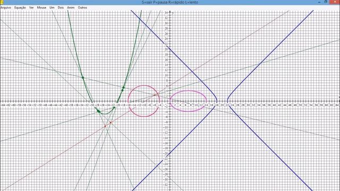Screen dimensions: 340x191
Task: Open the Um menu
Action: pyautogui.click(x=52, y=7)
